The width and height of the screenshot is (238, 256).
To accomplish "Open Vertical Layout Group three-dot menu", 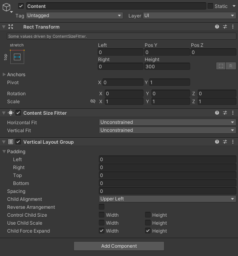I will pos(233,142).
